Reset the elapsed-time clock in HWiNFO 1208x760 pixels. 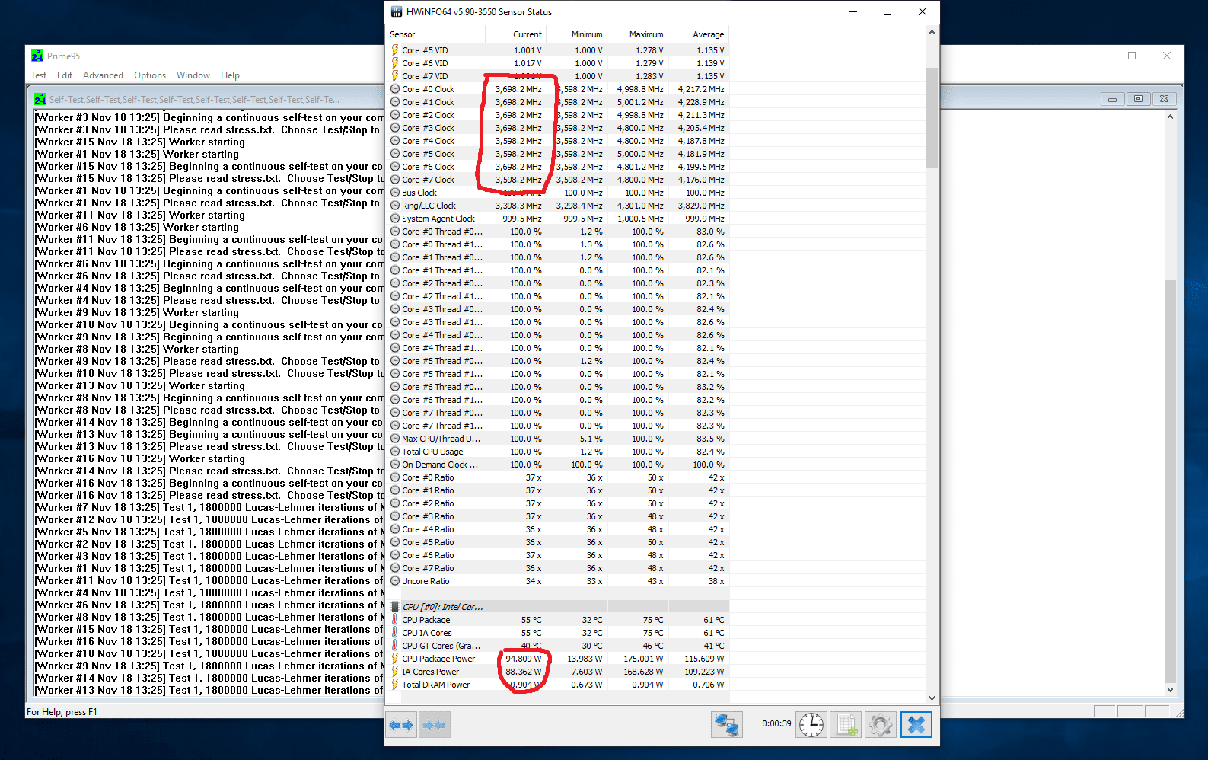coord(811,724)
